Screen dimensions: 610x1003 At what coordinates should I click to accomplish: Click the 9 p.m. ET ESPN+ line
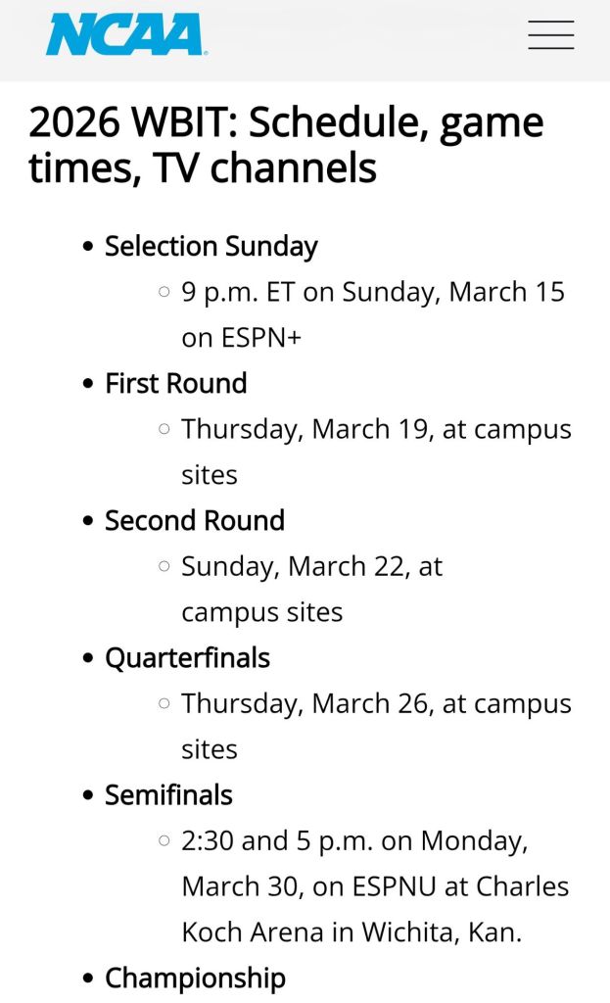pos(373,314)
